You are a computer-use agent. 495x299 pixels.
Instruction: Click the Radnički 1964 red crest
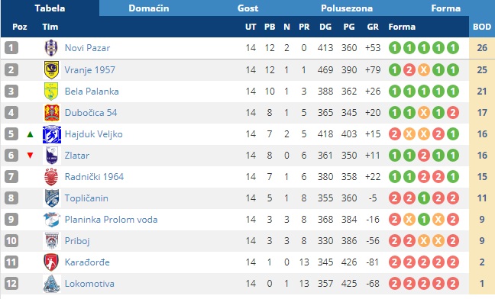[51, 177]
